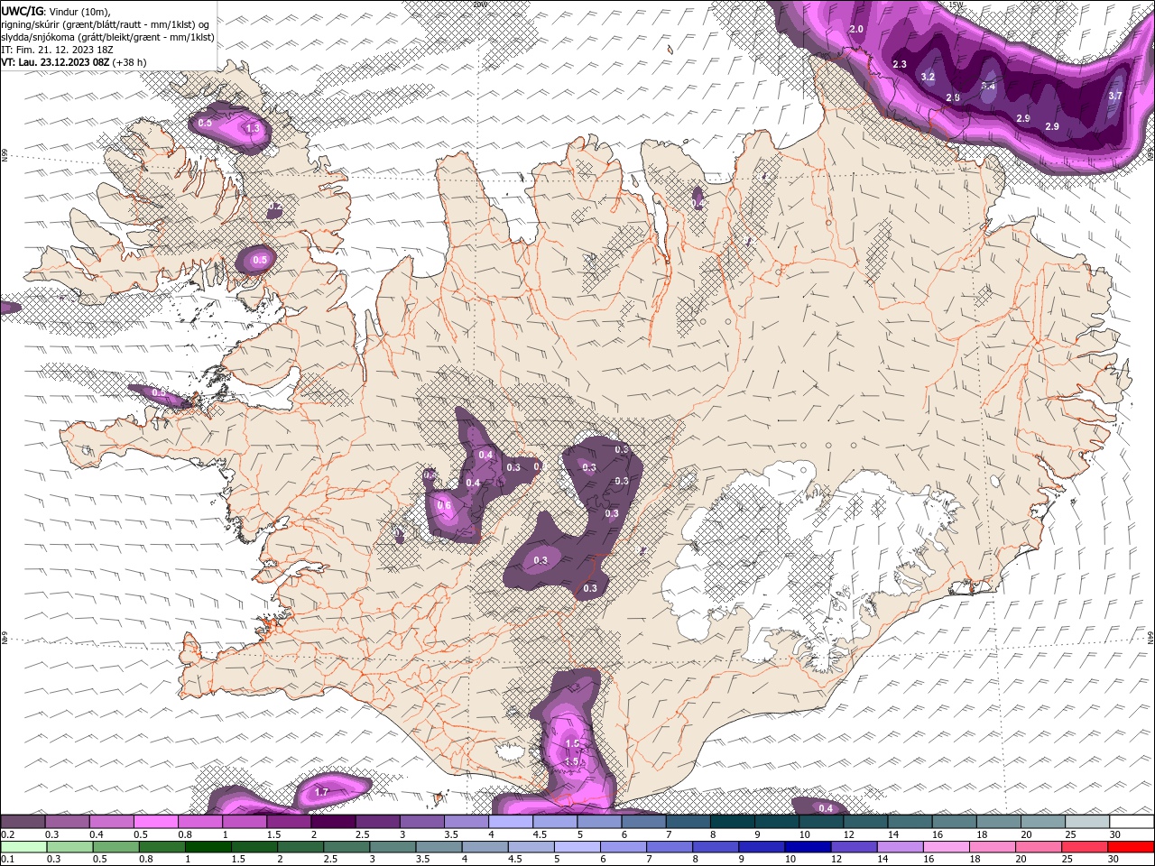Click the pink 18 swatch in bottom legend row

[993, 846]
